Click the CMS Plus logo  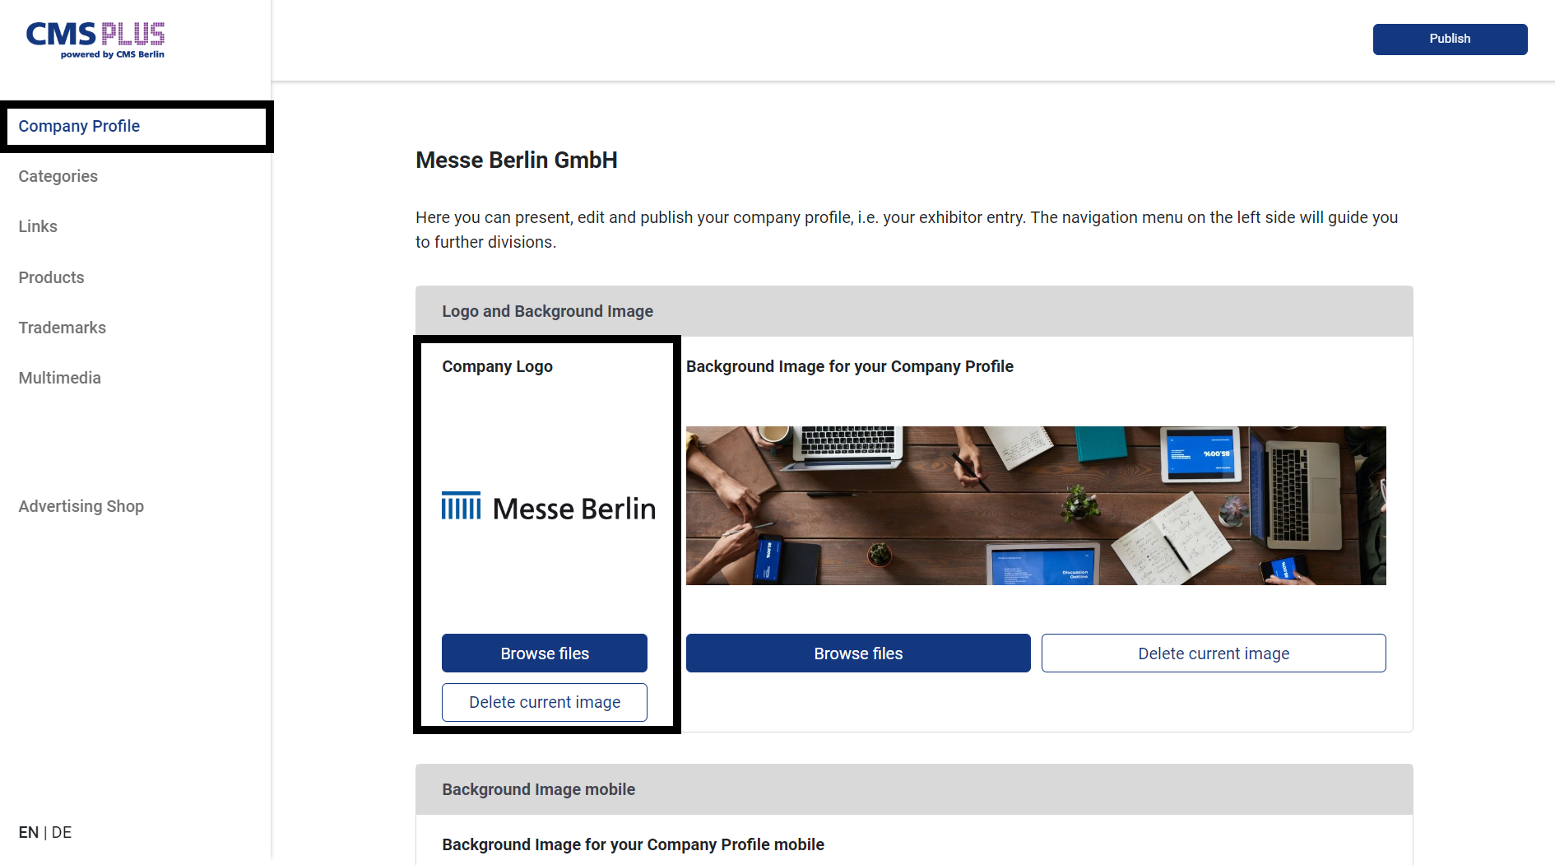point(95,40)
